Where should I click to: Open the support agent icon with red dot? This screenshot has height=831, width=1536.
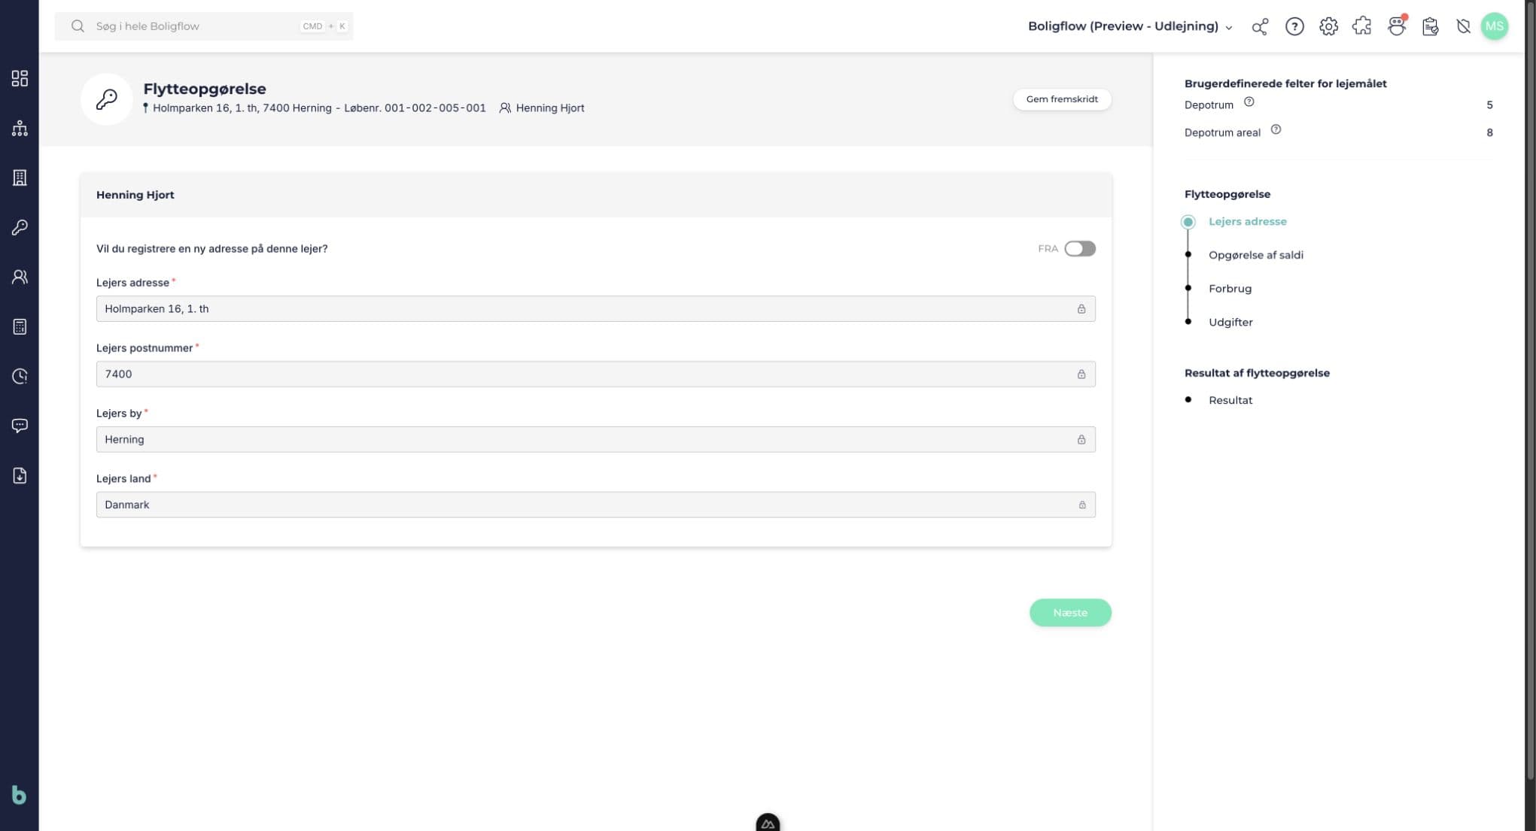(x=1397, y=26)
